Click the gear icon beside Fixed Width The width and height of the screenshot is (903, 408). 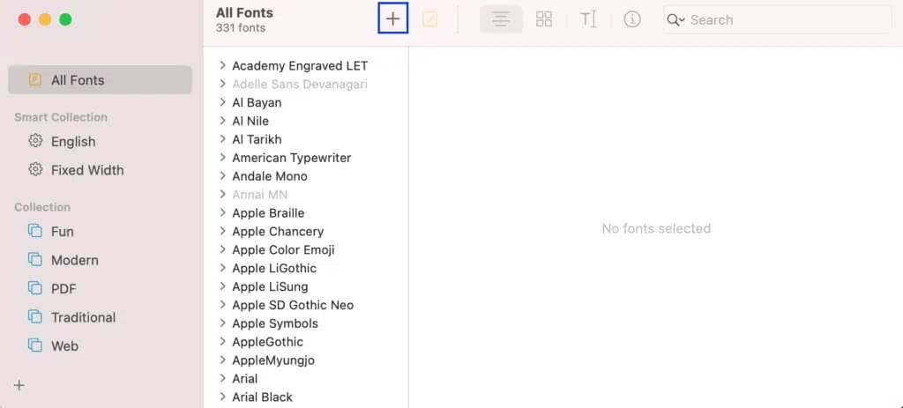35,169
